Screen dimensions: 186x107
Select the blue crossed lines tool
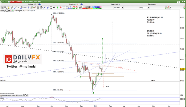(45, 8)
